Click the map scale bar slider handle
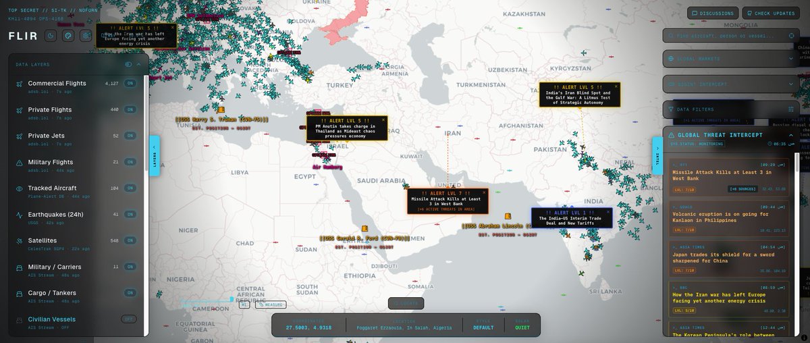The height and width of the screenshot is (343, 810). (232, 298)
